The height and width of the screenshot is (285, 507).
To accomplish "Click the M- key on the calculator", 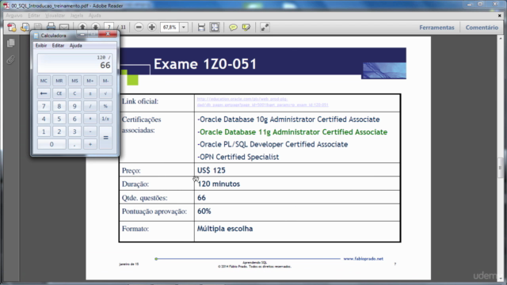I will pyautogui.click(x=105, y=81).
